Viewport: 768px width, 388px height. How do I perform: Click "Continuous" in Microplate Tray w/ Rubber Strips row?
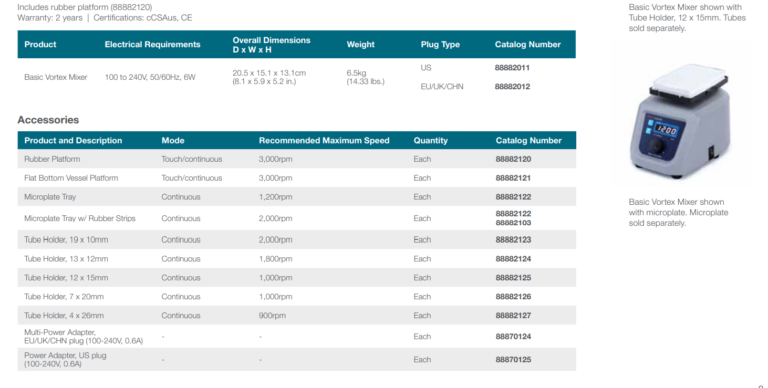click(x=181, y=218)
